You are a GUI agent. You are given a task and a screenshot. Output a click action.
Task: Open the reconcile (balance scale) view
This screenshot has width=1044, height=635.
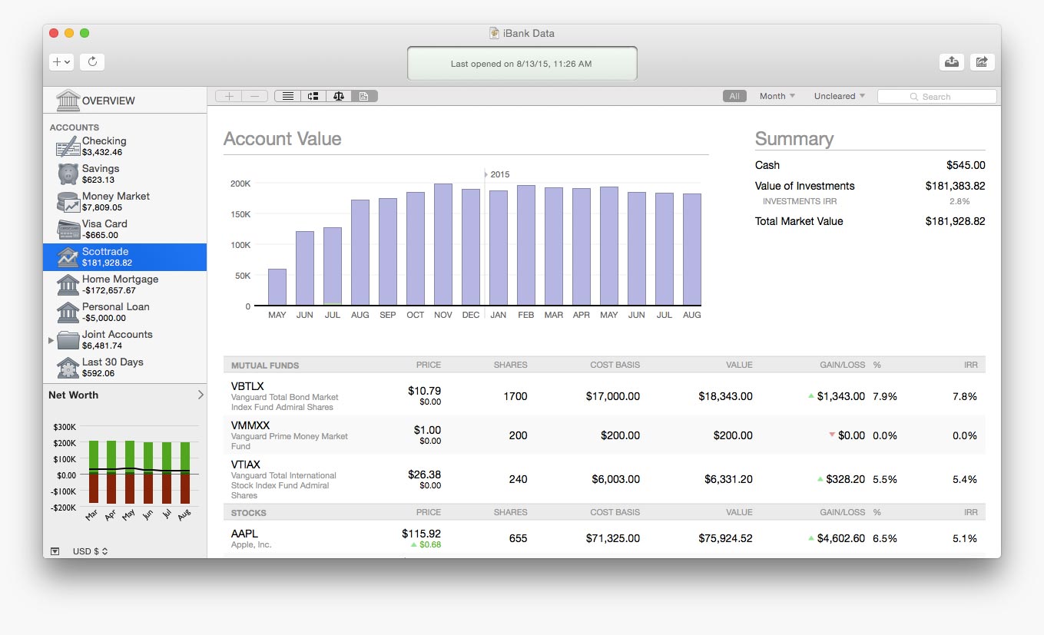(x=339, y=96)
